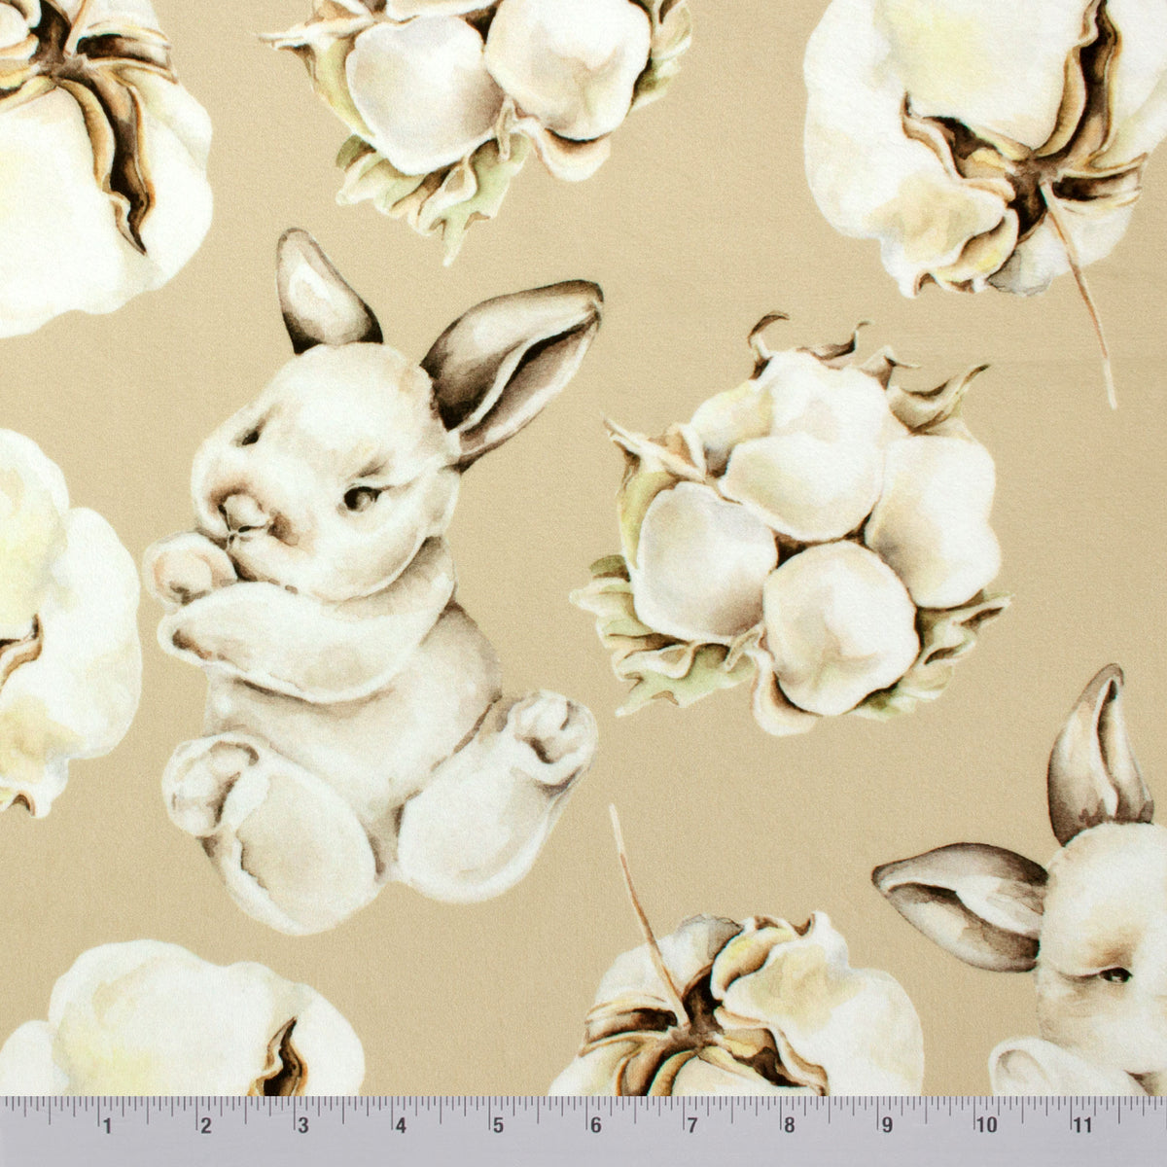This screenshot has width=1167, height=1167.
Task: Click the number 4 on the ruler
Action: [400, 1126]
